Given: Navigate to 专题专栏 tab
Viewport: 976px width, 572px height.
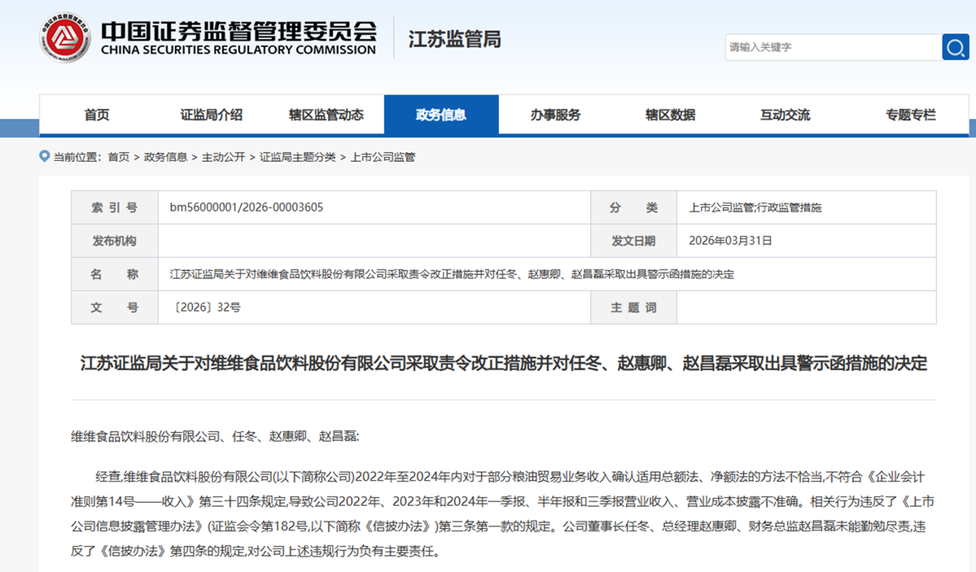Looking at the screenshot, I should 911,115.
